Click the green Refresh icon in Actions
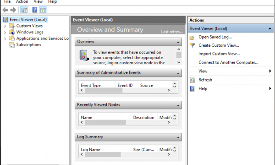This screenshot has height=165, width=275. point(192,80)
